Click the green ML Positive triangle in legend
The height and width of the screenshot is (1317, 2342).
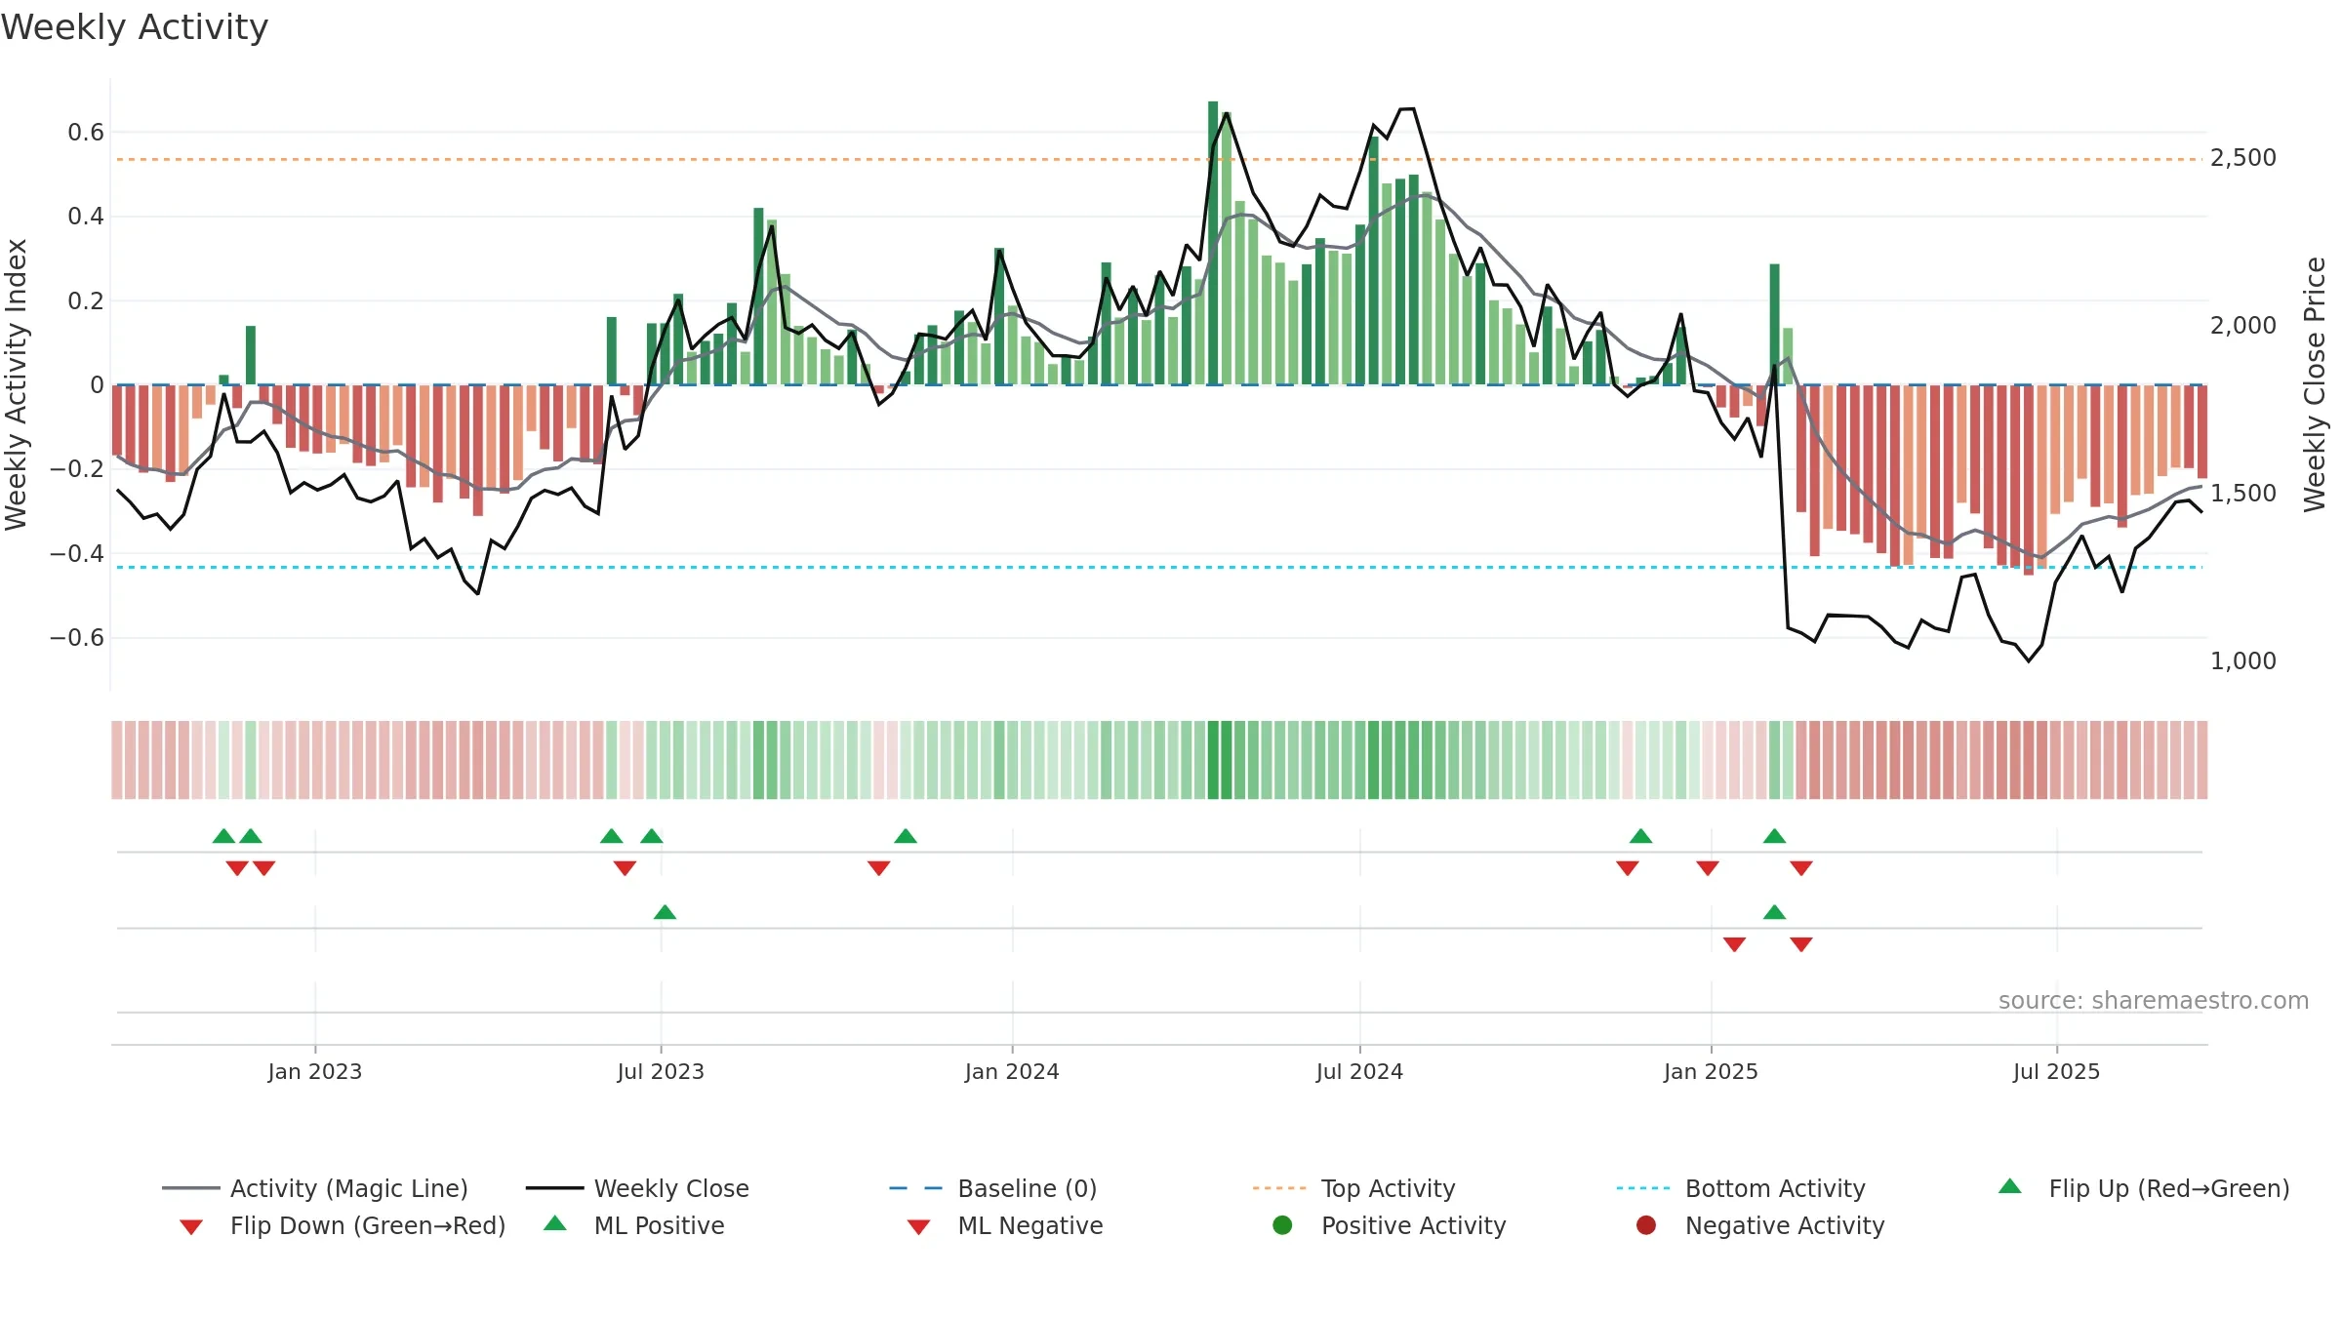click(x=555, y=1223)
